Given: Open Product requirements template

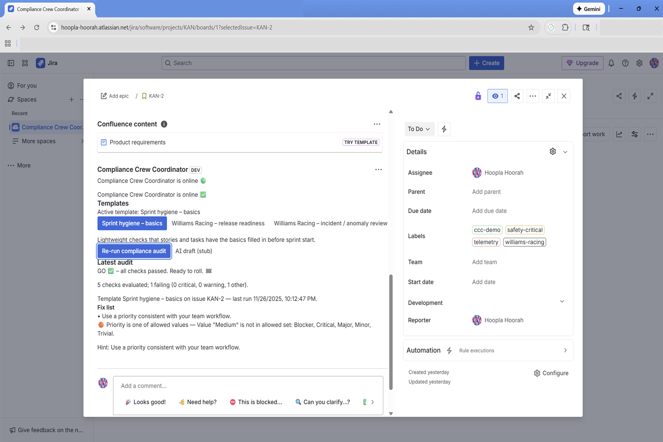Looking at the screenshot, I should [137, 142].
